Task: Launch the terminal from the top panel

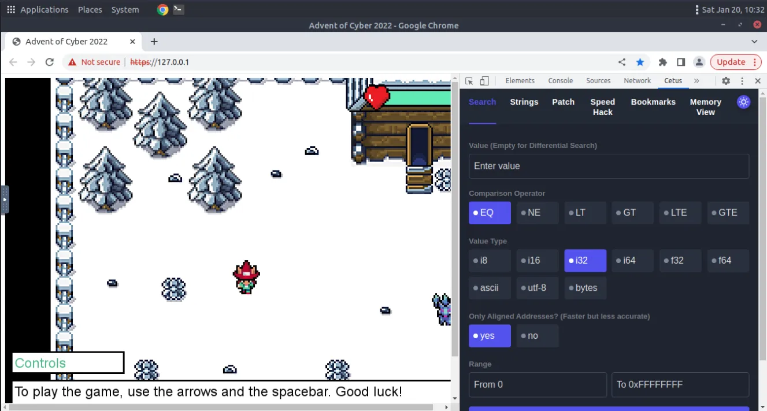Action: pos(179,9)
